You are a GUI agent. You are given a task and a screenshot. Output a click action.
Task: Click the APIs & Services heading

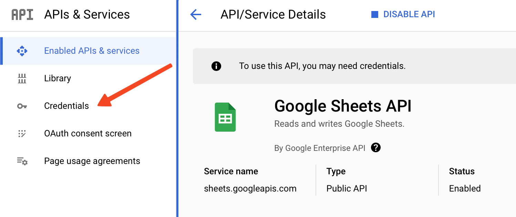click(87, 14)
